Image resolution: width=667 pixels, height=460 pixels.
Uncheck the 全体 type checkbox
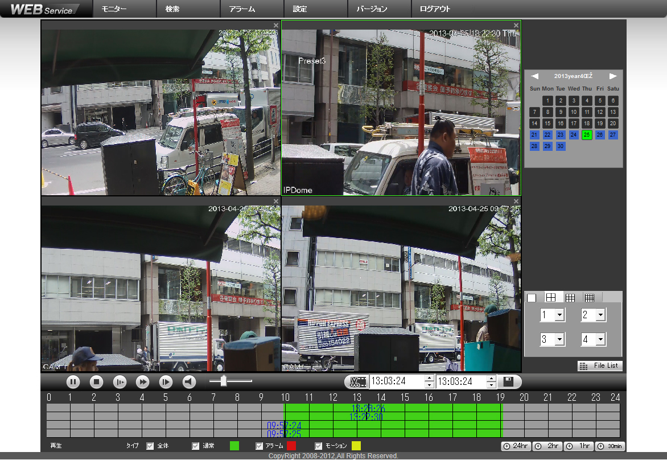(150, 446)
